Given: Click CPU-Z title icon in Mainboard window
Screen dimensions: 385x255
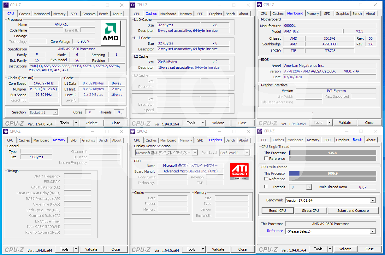Looking at the screenshot, I should click(259, 4).
